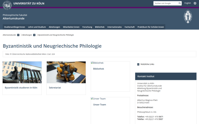Click the search magnifier icon
199x124 pixels.
tap(180, 3)
